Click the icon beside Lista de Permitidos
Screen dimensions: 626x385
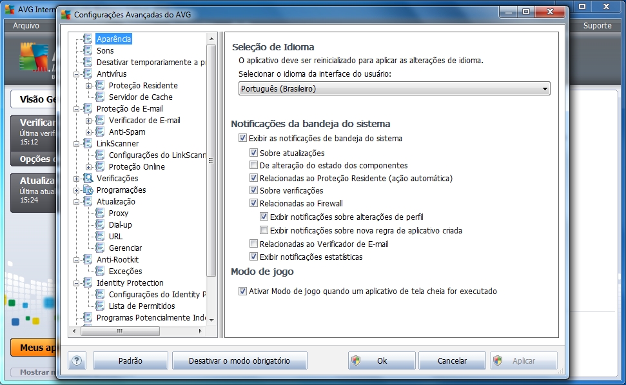100,306
